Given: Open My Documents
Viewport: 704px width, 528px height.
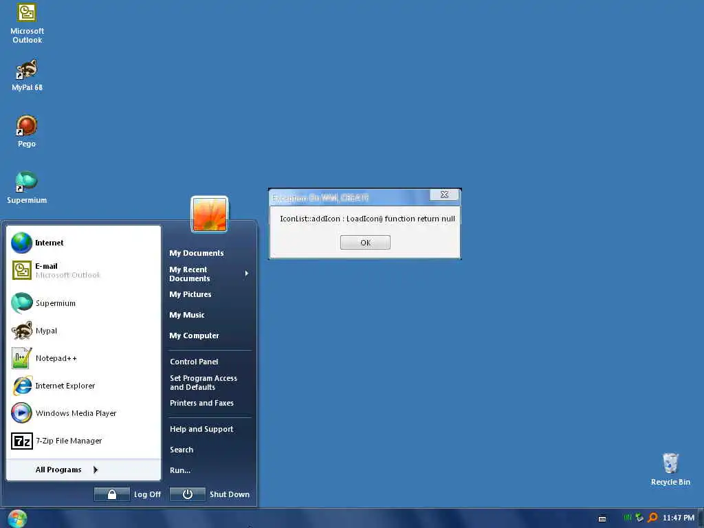Looking at the screenshot, I should 197,253.
